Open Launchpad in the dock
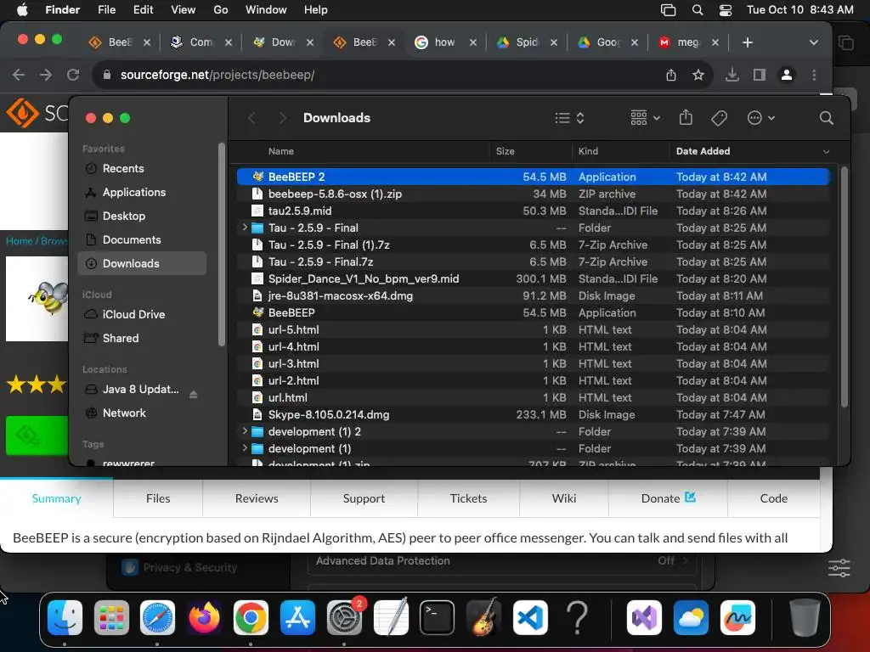Viewport: 870px width, 652px height. [111, 617]
